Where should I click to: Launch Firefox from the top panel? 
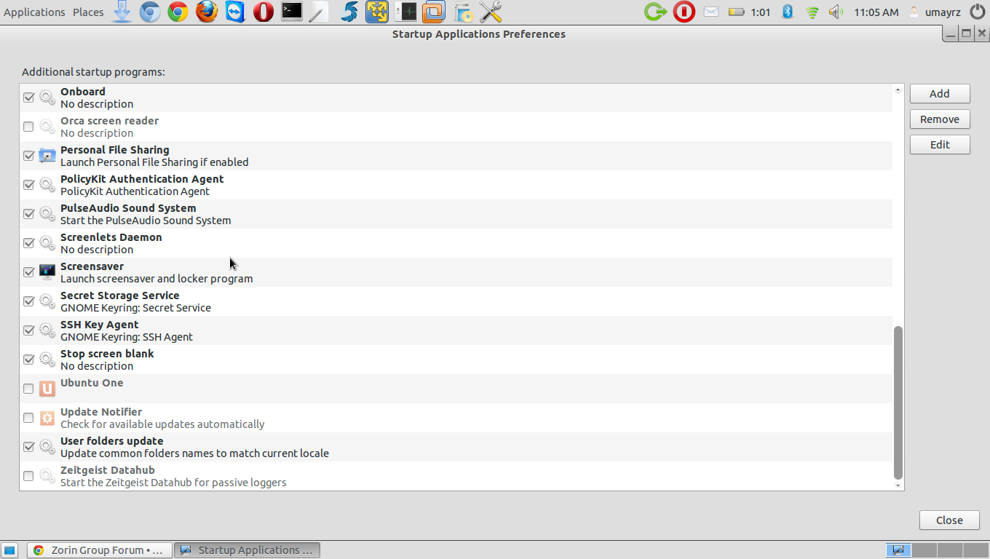point(207,12)
